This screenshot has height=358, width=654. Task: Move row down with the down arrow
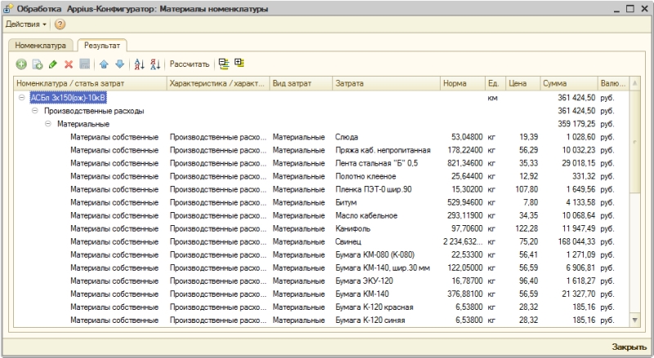click(x=119, y=64)
